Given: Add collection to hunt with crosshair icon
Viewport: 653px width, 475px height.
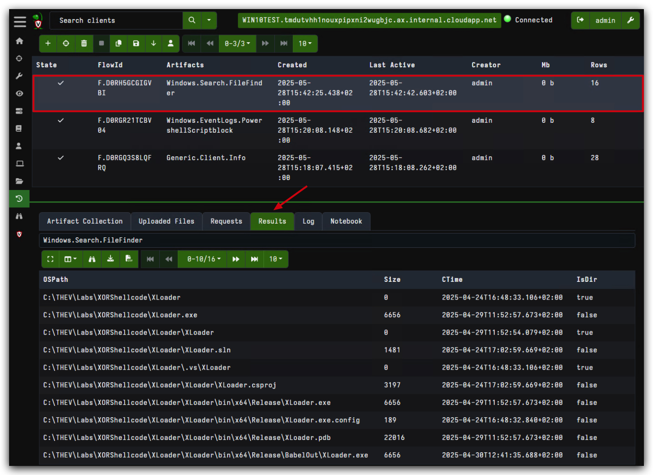Looking at the screenshot, I should coord(66,43).
